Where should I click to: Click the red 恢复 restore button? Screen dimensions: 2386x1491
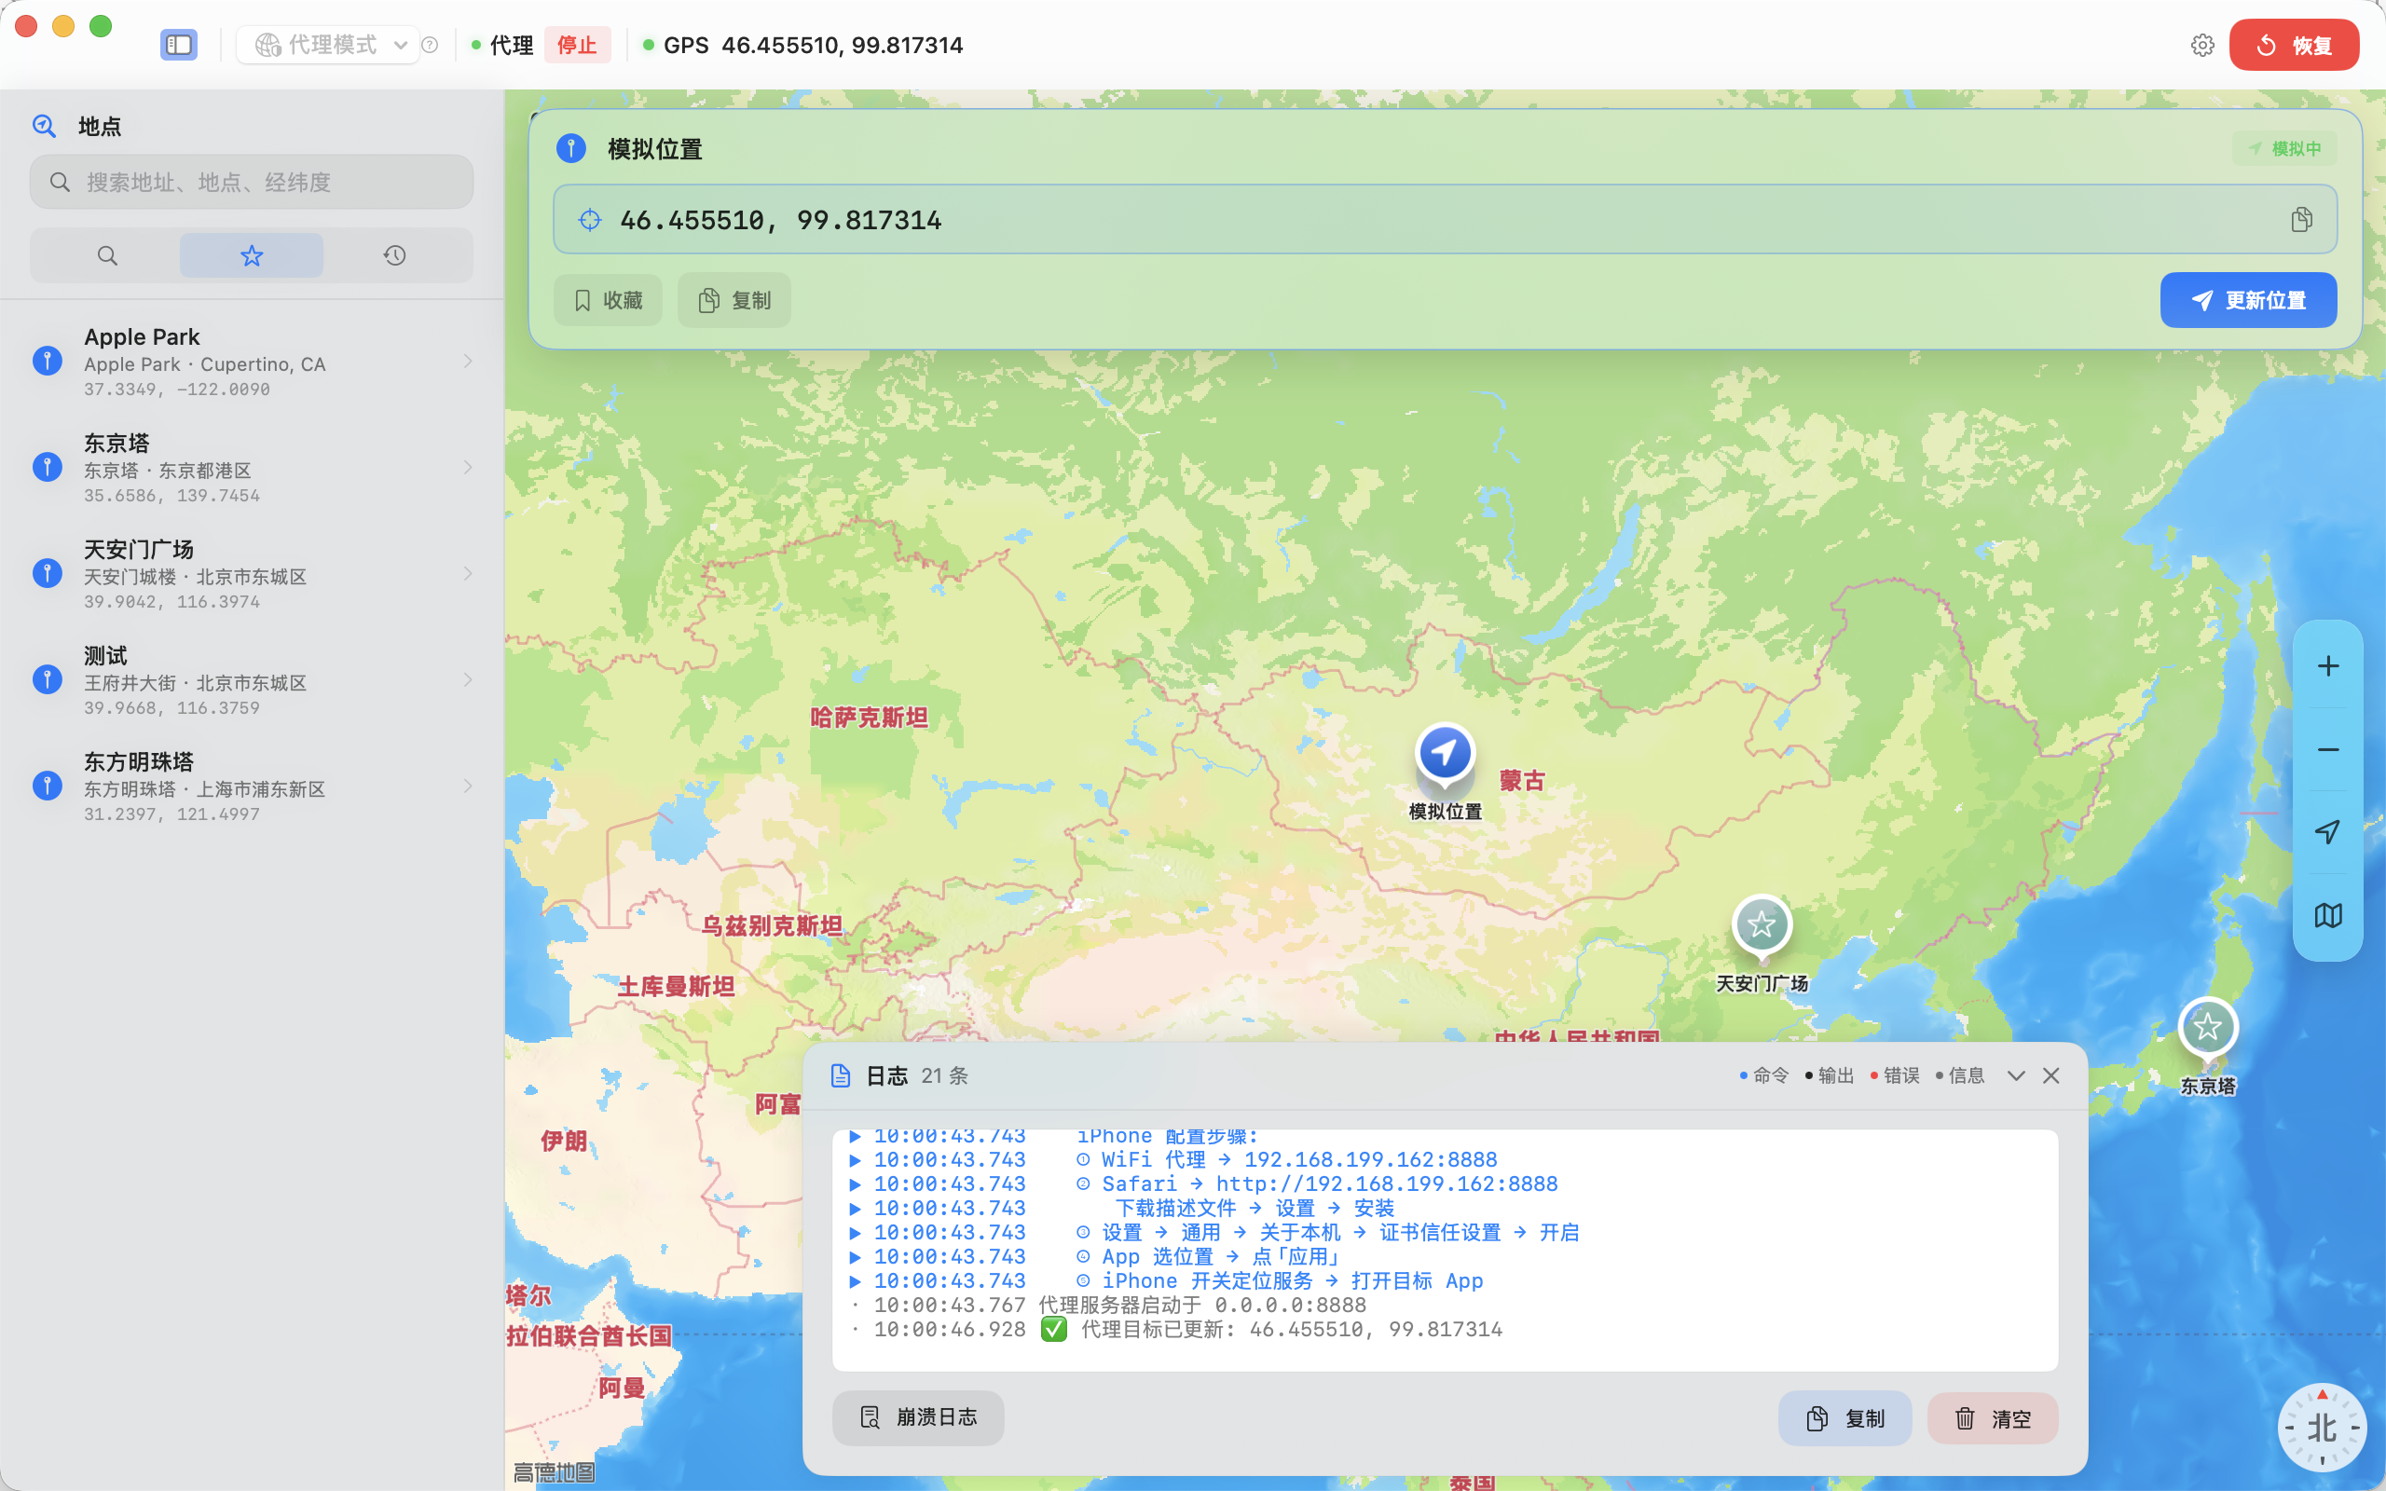2294,46
